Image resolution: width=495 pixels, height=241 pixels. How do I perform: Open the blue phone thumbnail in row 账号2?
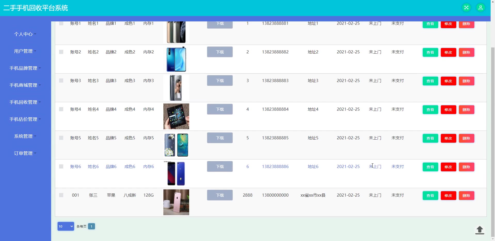coord(176,59)
